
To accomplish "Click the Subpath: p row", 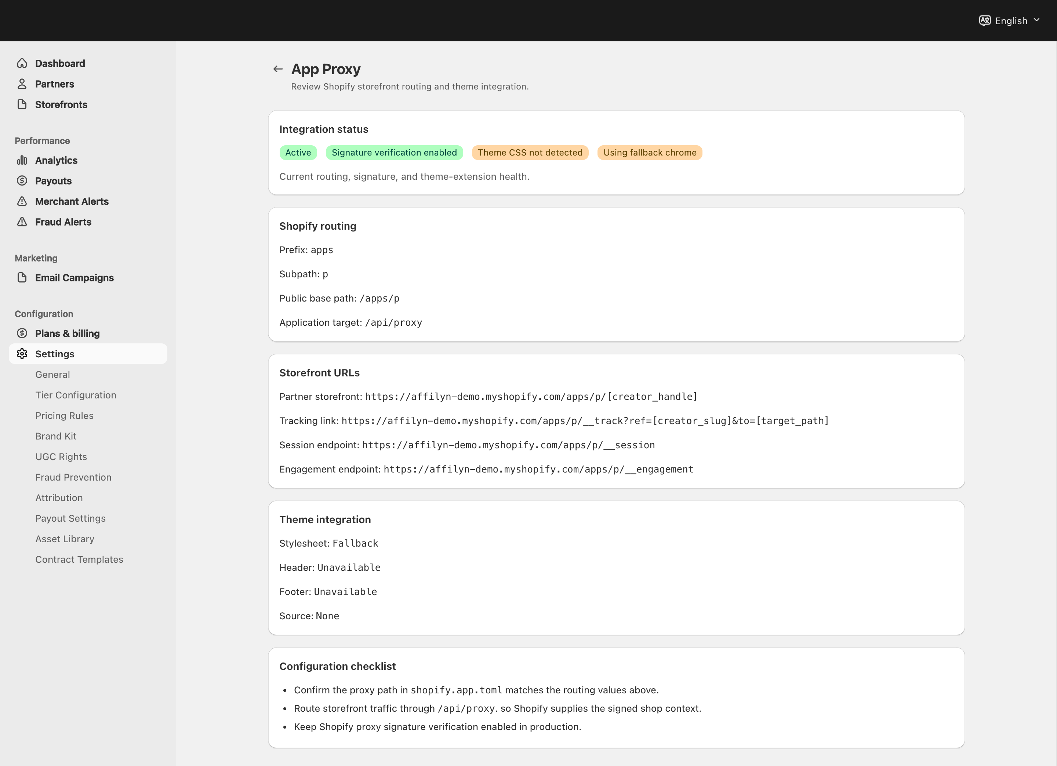I will click(x=304, y=274).
